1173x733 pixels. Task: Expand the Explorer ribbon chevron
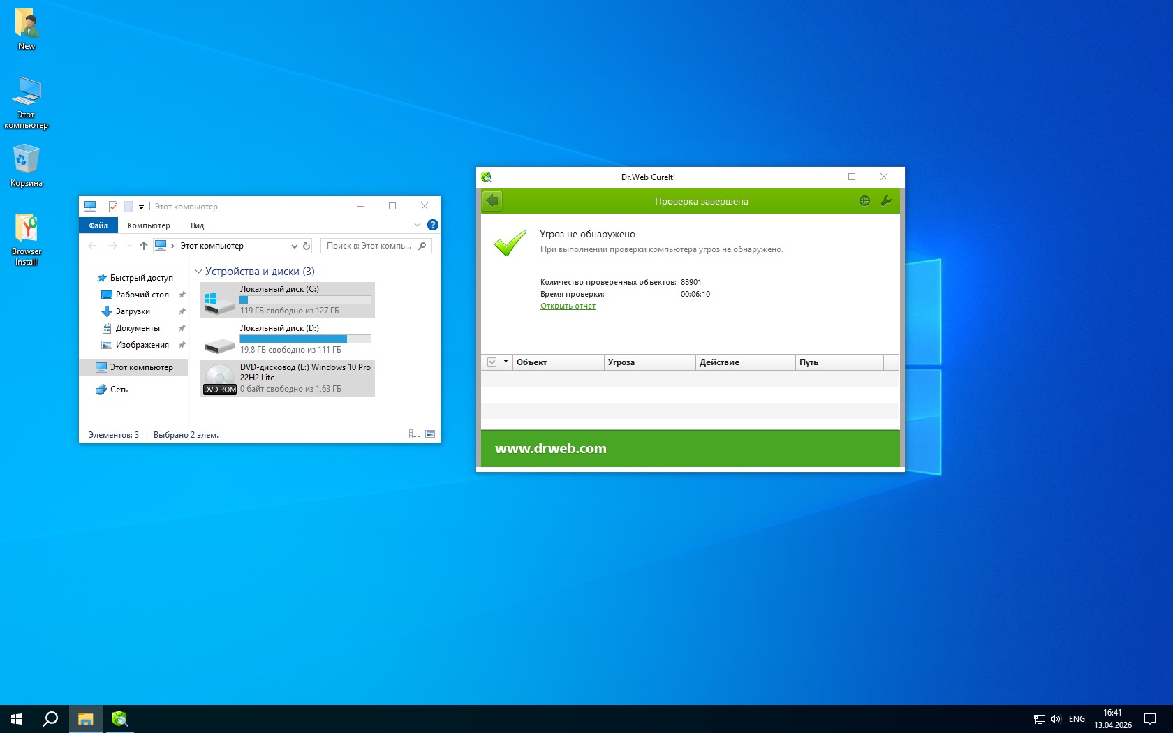[418, 225]
